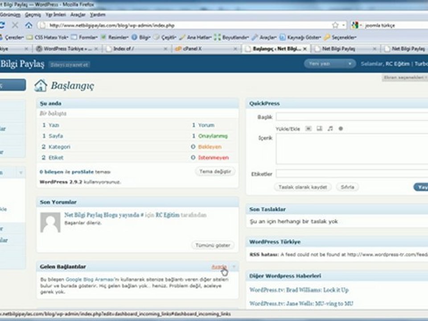Viewport: 428px width, 321px height.
Task: Close the Index of / tab
Action: point(165,49)
